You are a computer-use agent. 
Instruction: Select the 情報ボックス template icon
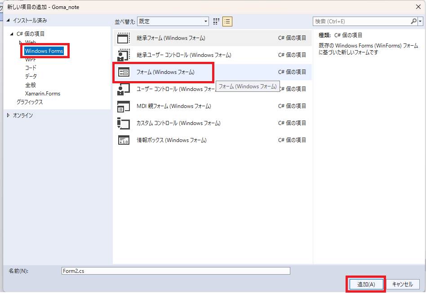(123, 140)
